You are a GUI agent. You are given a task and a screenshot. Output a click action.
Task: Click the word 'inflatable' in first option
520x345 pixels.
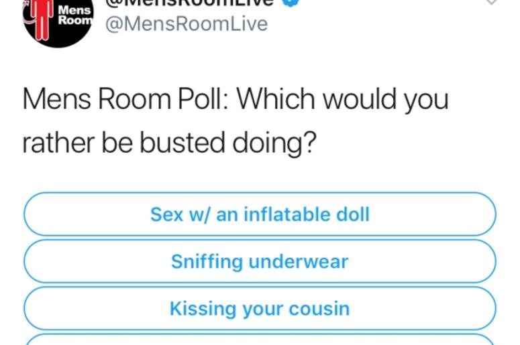point(287,214)
